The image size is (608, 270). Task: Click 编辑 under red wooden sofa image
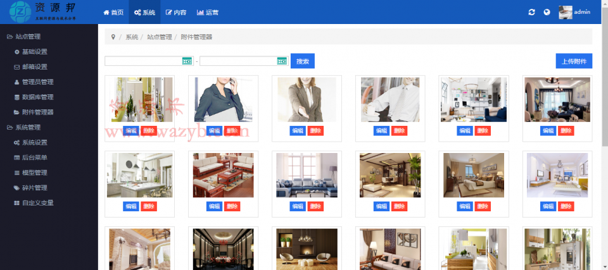[215, 207]
